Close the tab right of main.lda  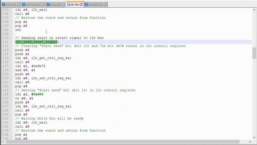click(43, 4)
